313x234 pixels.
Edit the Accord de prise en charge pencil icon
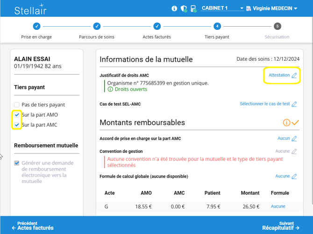coord(294,139)
